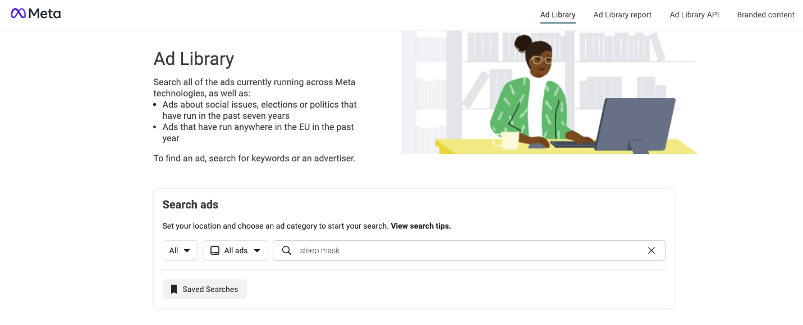Click the Meta logo

point(35,13)
